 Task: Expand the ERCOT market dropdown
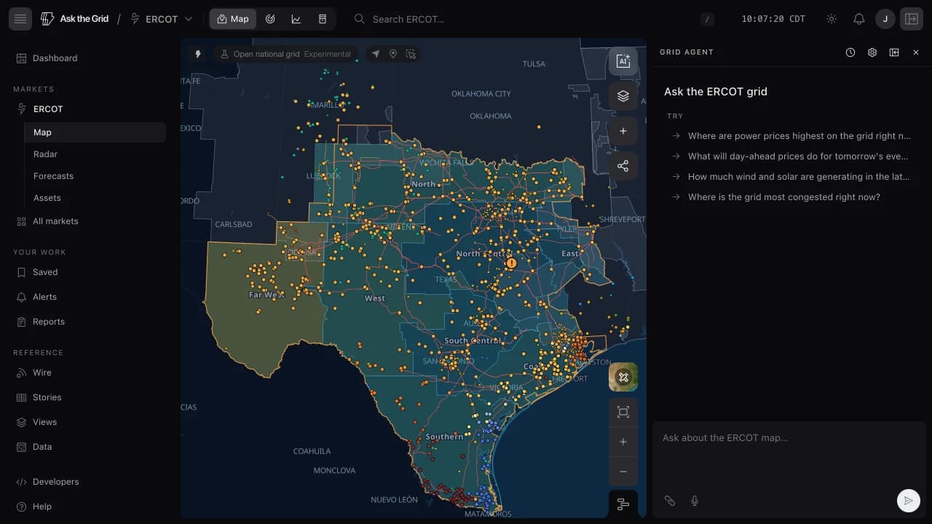[x=162, y=19]
